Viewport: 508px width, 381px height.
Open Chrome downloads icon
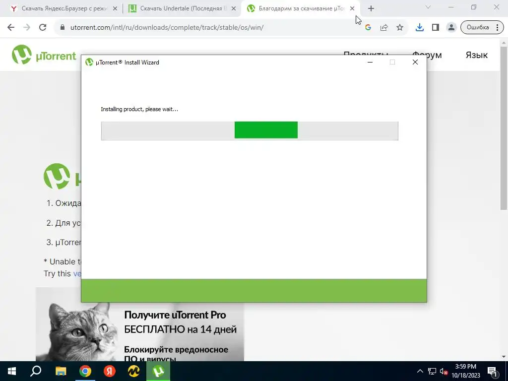pos(420,28)
